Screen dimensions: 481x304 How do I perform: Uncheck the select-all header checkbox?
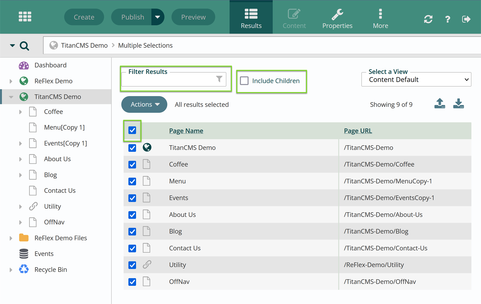pos(132,130)
